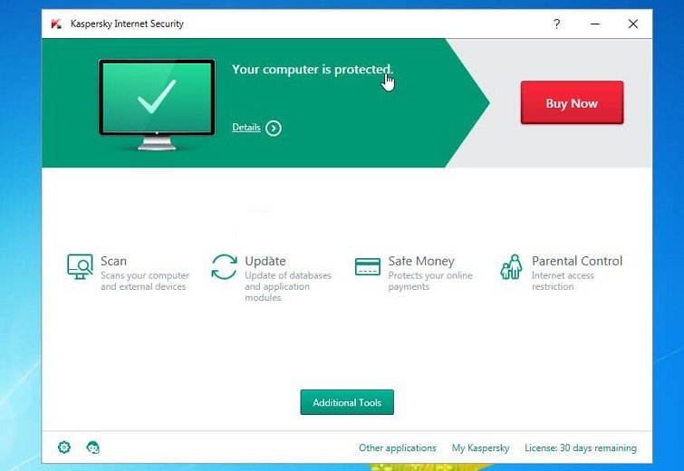684x471 pixels.
Task: Expand Details using the circled arrow
Action: (274, 128)
